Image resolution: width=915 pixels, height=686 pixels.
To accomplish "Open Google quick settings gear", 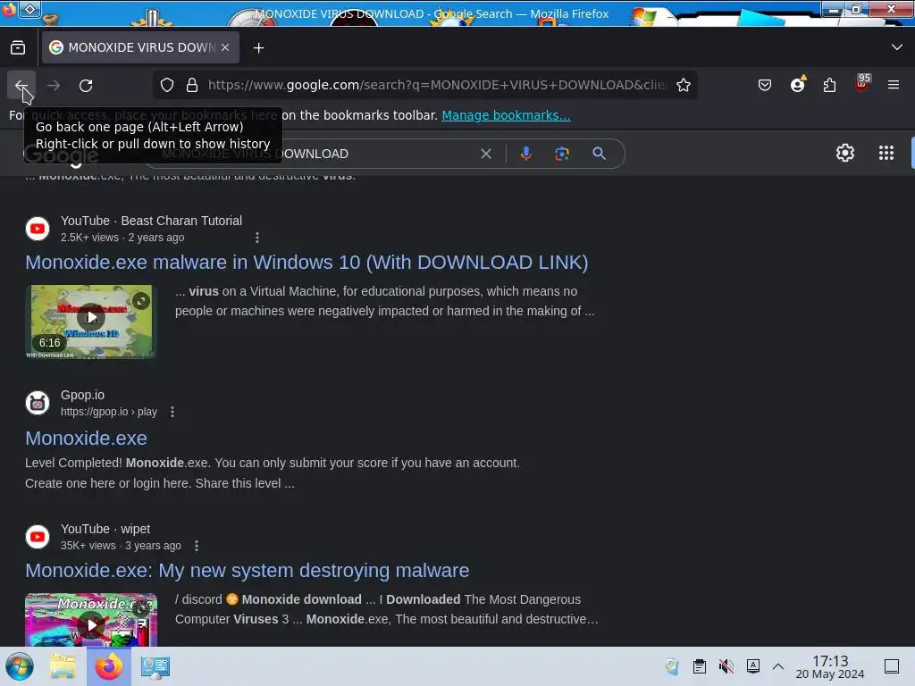I will (845, 153).
